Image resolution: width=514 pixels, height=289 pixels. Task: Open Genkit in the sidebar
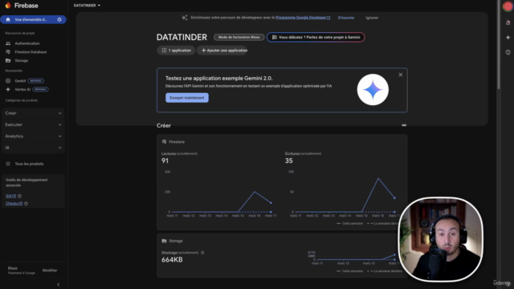click(x=20, y=81)
